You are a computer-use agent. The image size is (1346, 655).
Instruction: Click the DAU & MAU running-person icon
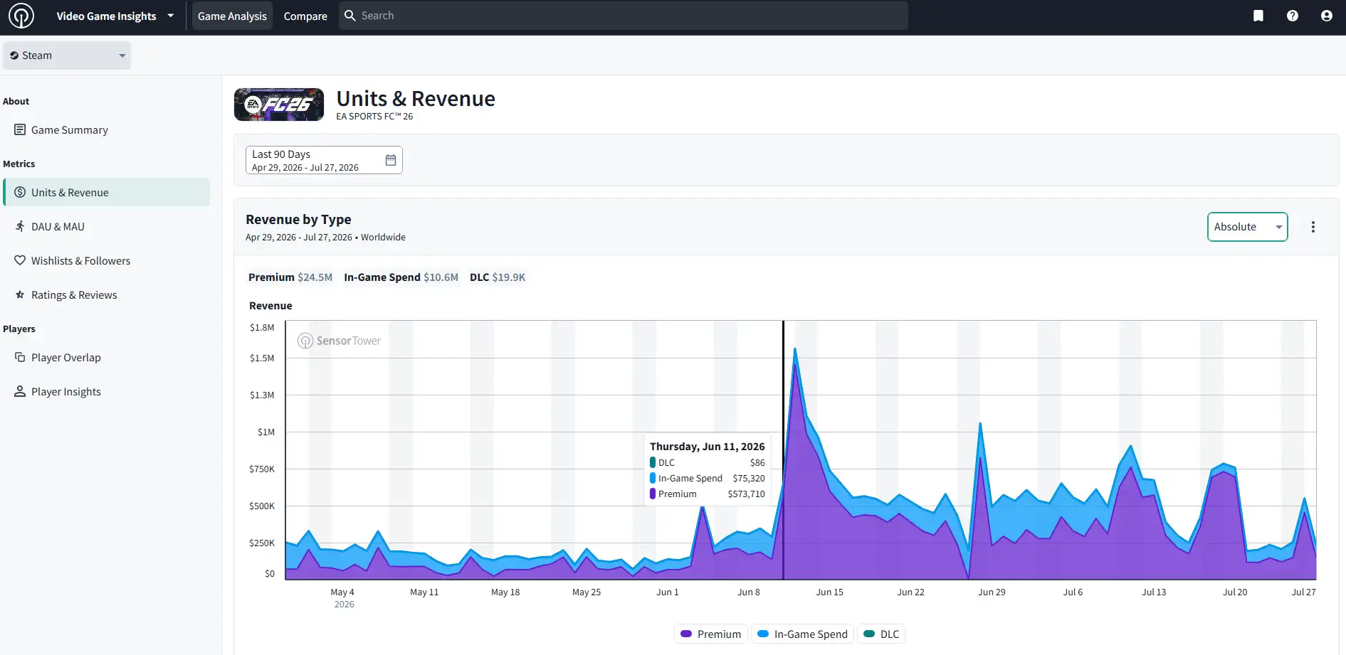click(20, 226)
